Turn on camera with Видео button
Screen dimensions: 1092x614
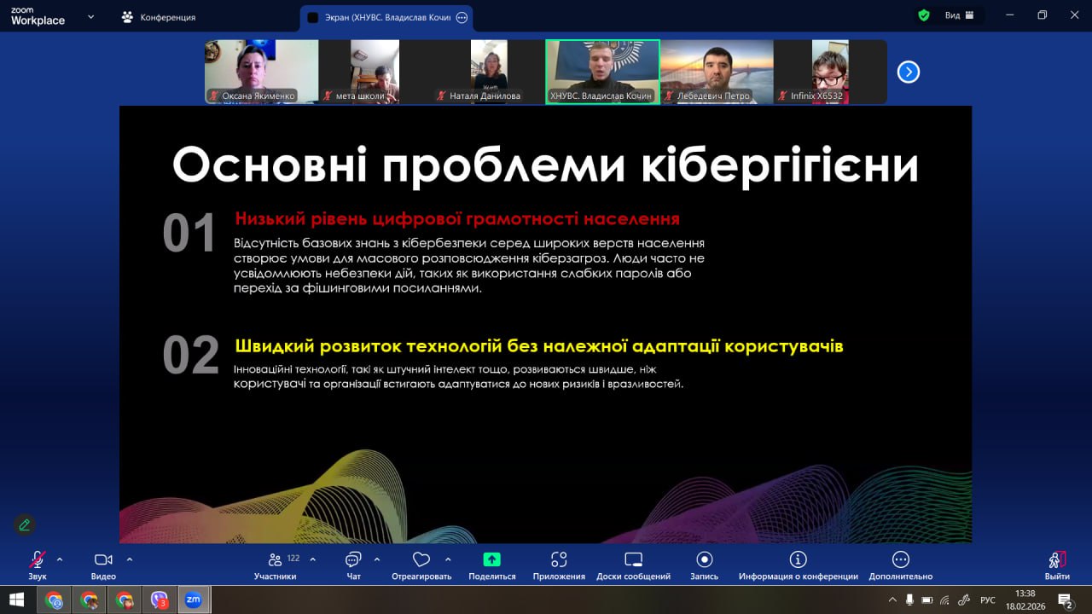pos(103,560)
